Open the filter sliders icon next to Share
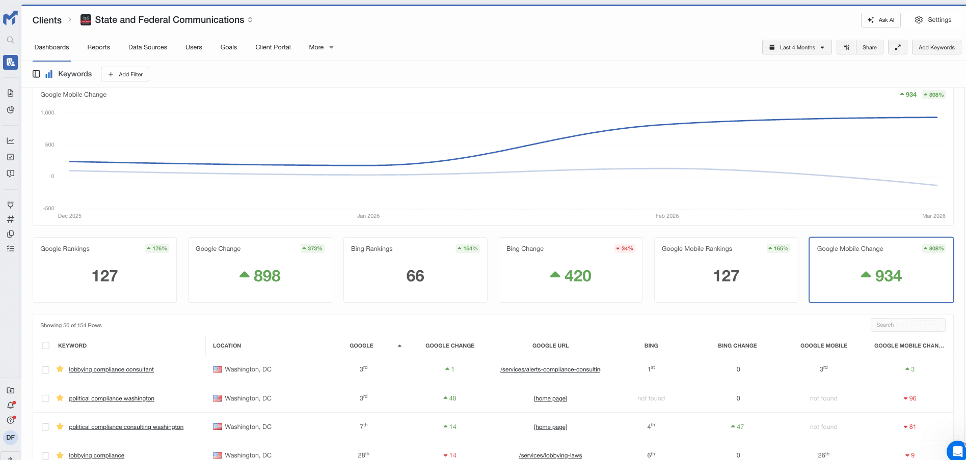The width and height of the screenshot is (966, 460). pos(846,47)
